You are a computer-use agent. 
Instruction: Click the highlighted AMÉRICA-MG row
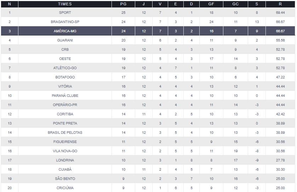click(x=65, y=31)
